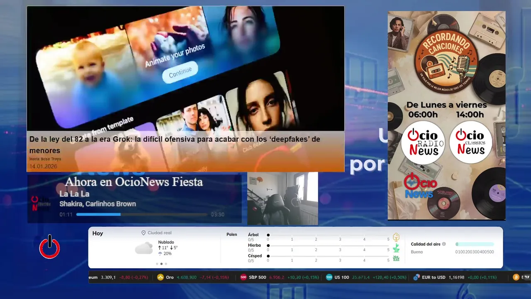Click the Recordando Canciones promo poster
Screen dimensions: 531x299
[x=446, y=115]
